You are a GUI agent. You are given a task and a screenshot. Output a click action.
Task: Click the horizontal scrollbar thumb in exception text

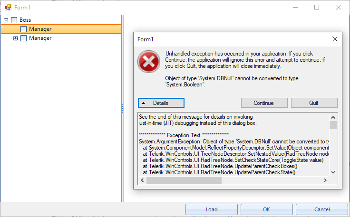click(184, 180)
